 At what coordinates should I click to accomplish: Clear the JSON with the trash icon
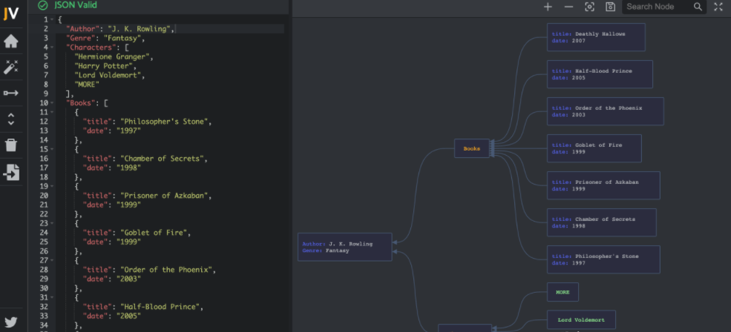[x=11, y=145]
